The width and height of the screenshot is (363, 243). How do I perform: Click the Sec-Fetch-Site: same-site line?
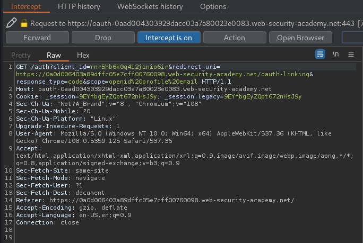[62, 170]
